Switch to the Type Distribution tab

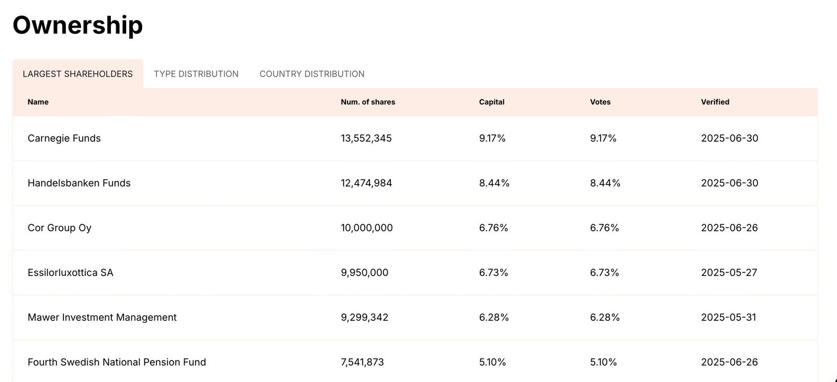[196, 74]
